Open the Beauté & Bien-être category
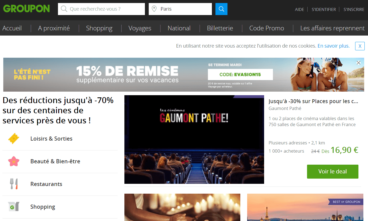Viewport: 368px width, 221px height. pos(55,161)
